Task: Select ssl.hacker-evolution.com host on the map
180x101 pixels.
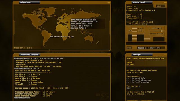Action: (x=62, y=37)
